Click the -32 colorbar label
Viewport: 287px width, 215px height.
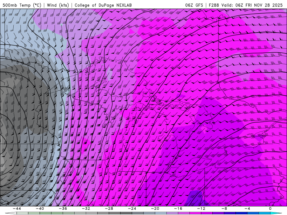[x=86, y=209]
